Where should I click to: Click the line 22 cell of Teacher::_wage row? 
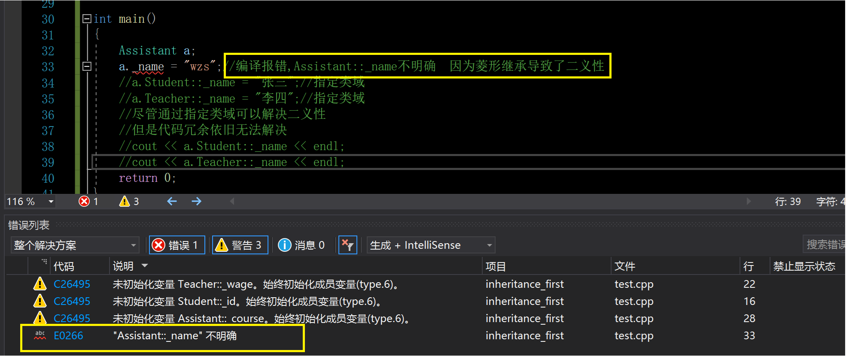(x=749, y=284)
